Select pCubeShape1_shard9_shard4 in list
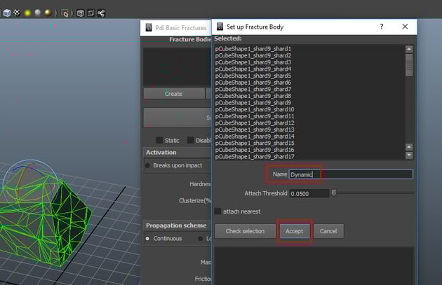This screenshot has width=442, height=285. [253, 69]
